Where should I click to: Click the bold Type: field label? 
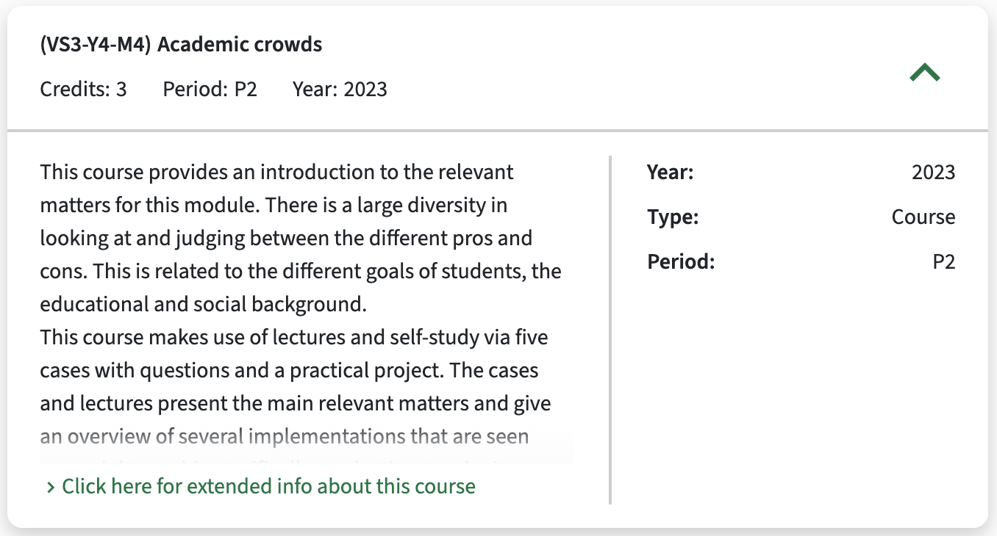pos(673,217)
